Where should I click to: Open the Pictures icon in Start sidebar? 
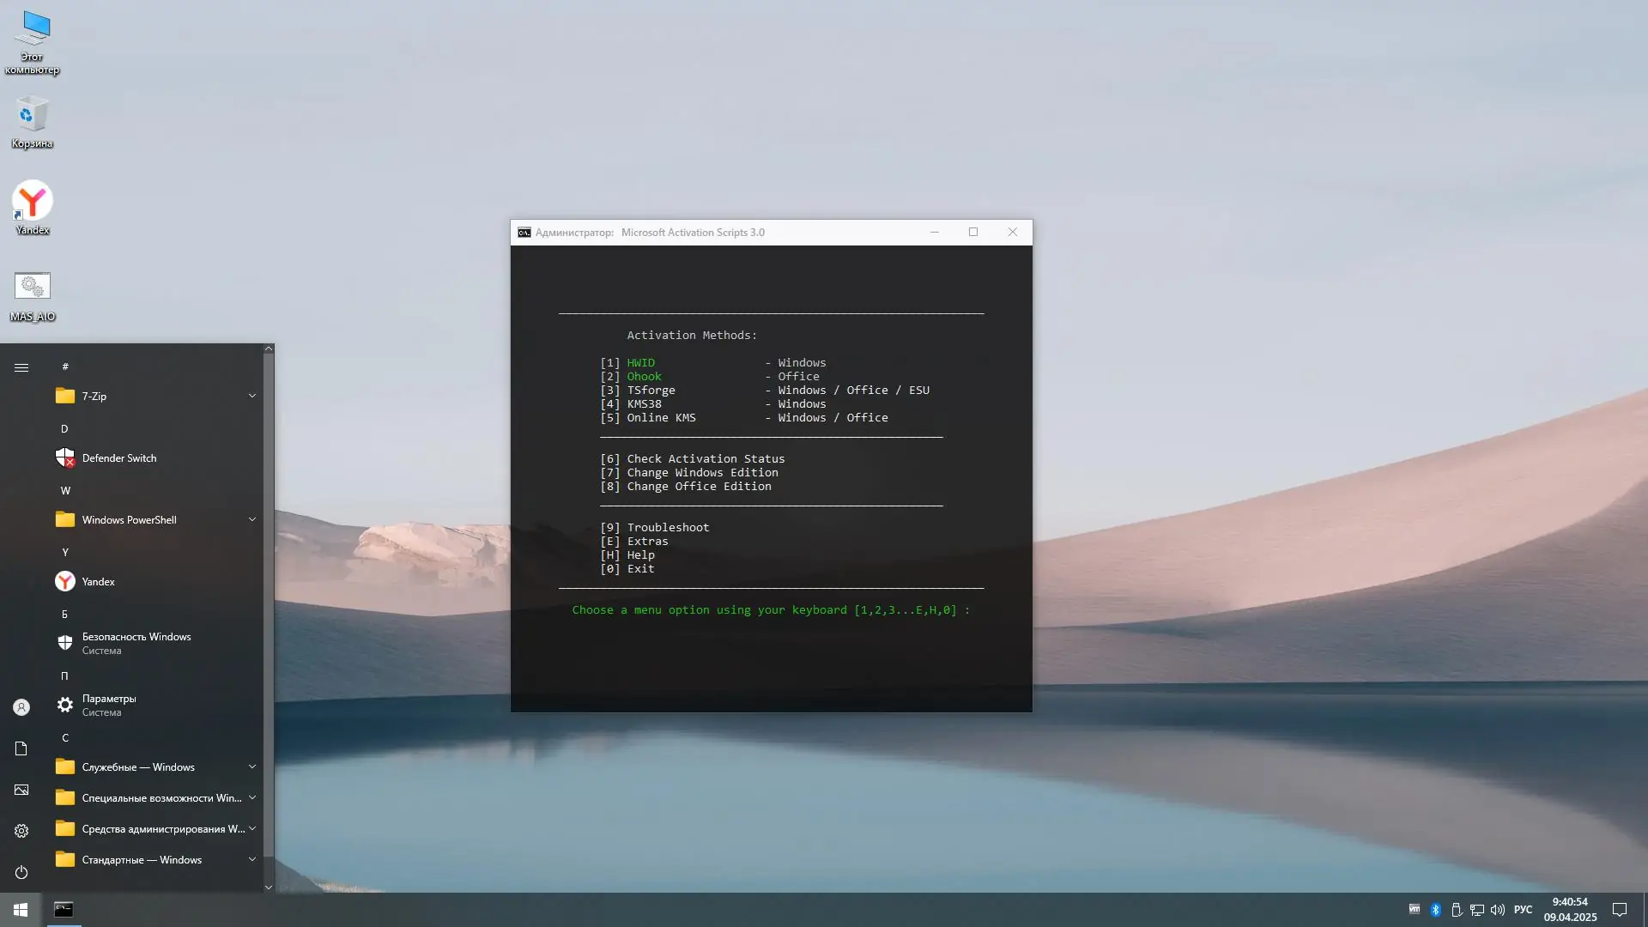click(x=21, y=790)
